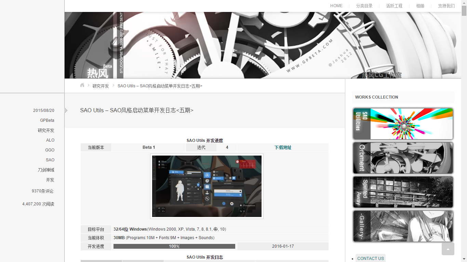Open the Spirited Away works banner
The width and height of the screenshot is (467, 262).
pyautogui.click(x=403, y=192)
